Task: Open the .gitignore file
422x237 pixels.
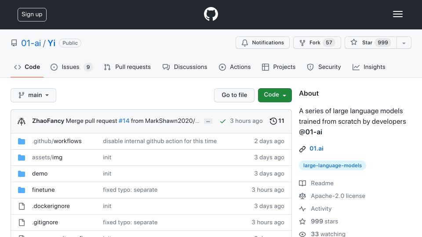Action: point(45,222)
